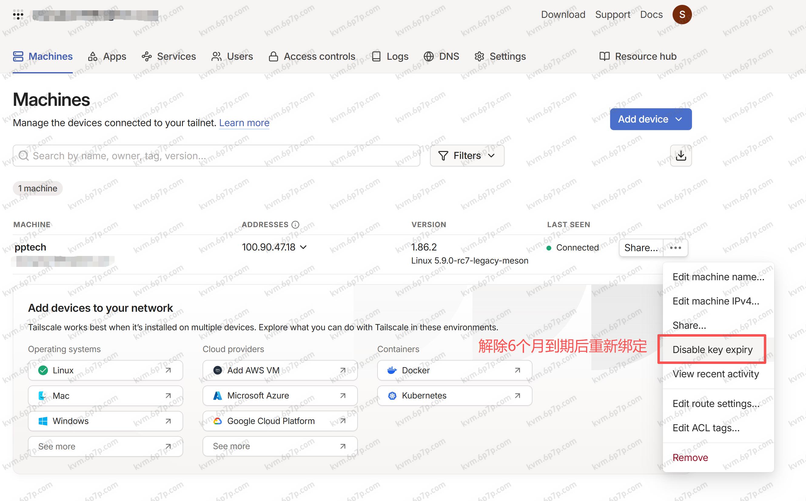806x501 pixels.
Task: Select Disable key expiry menu item
Action: [712, 350]
